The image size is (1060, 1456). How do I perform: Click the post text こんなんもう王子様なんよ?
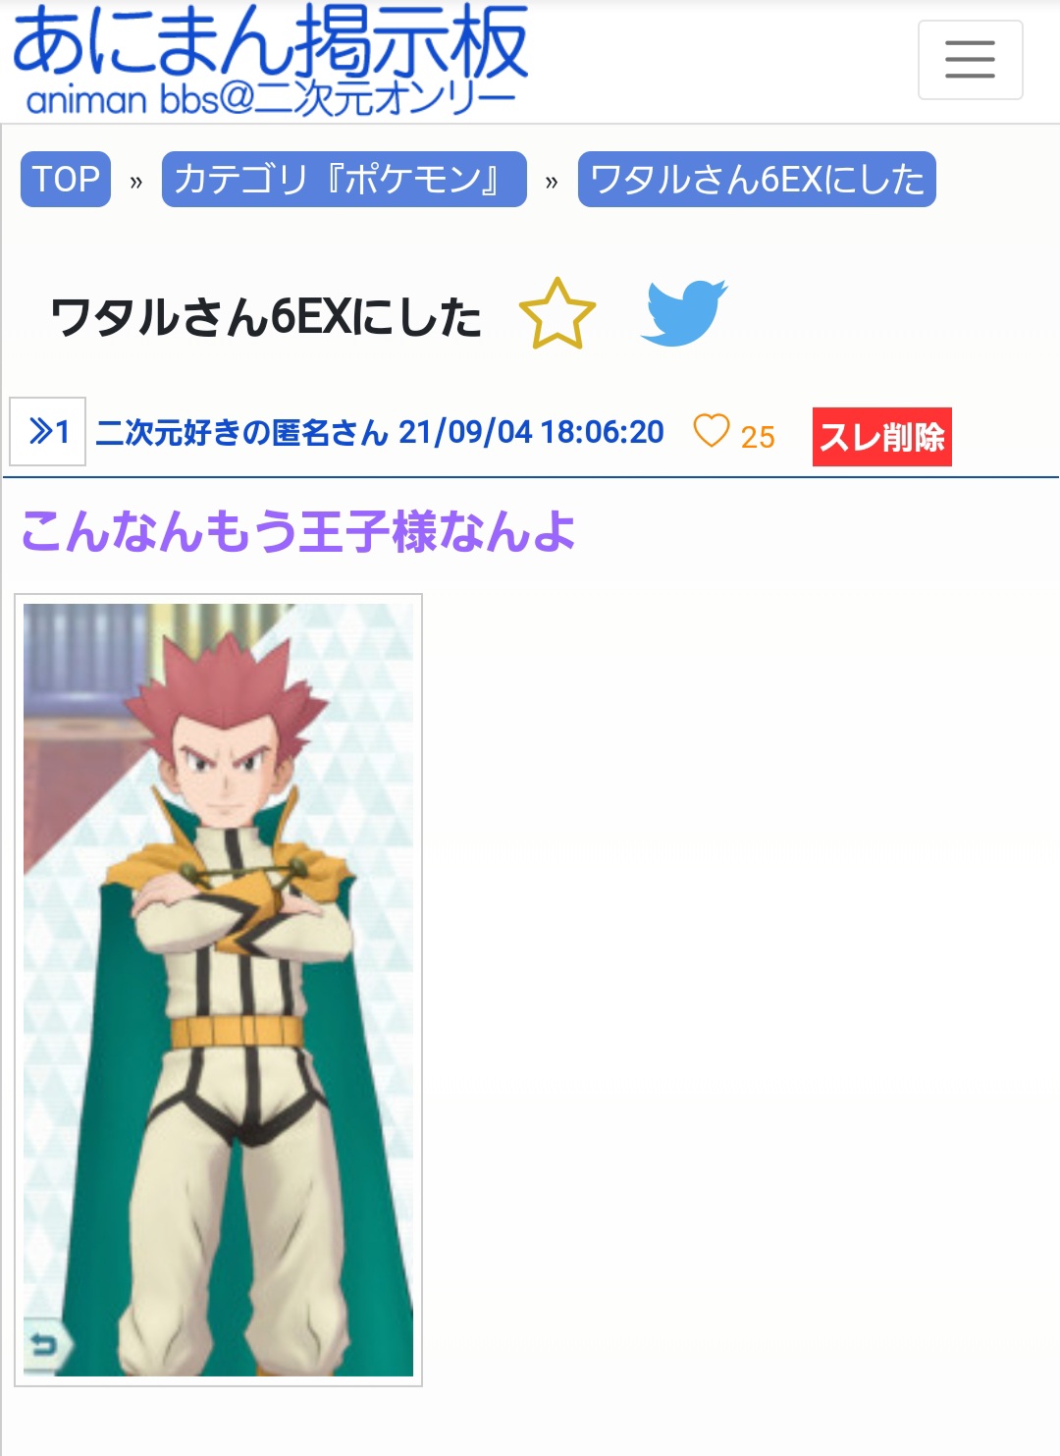298,531
